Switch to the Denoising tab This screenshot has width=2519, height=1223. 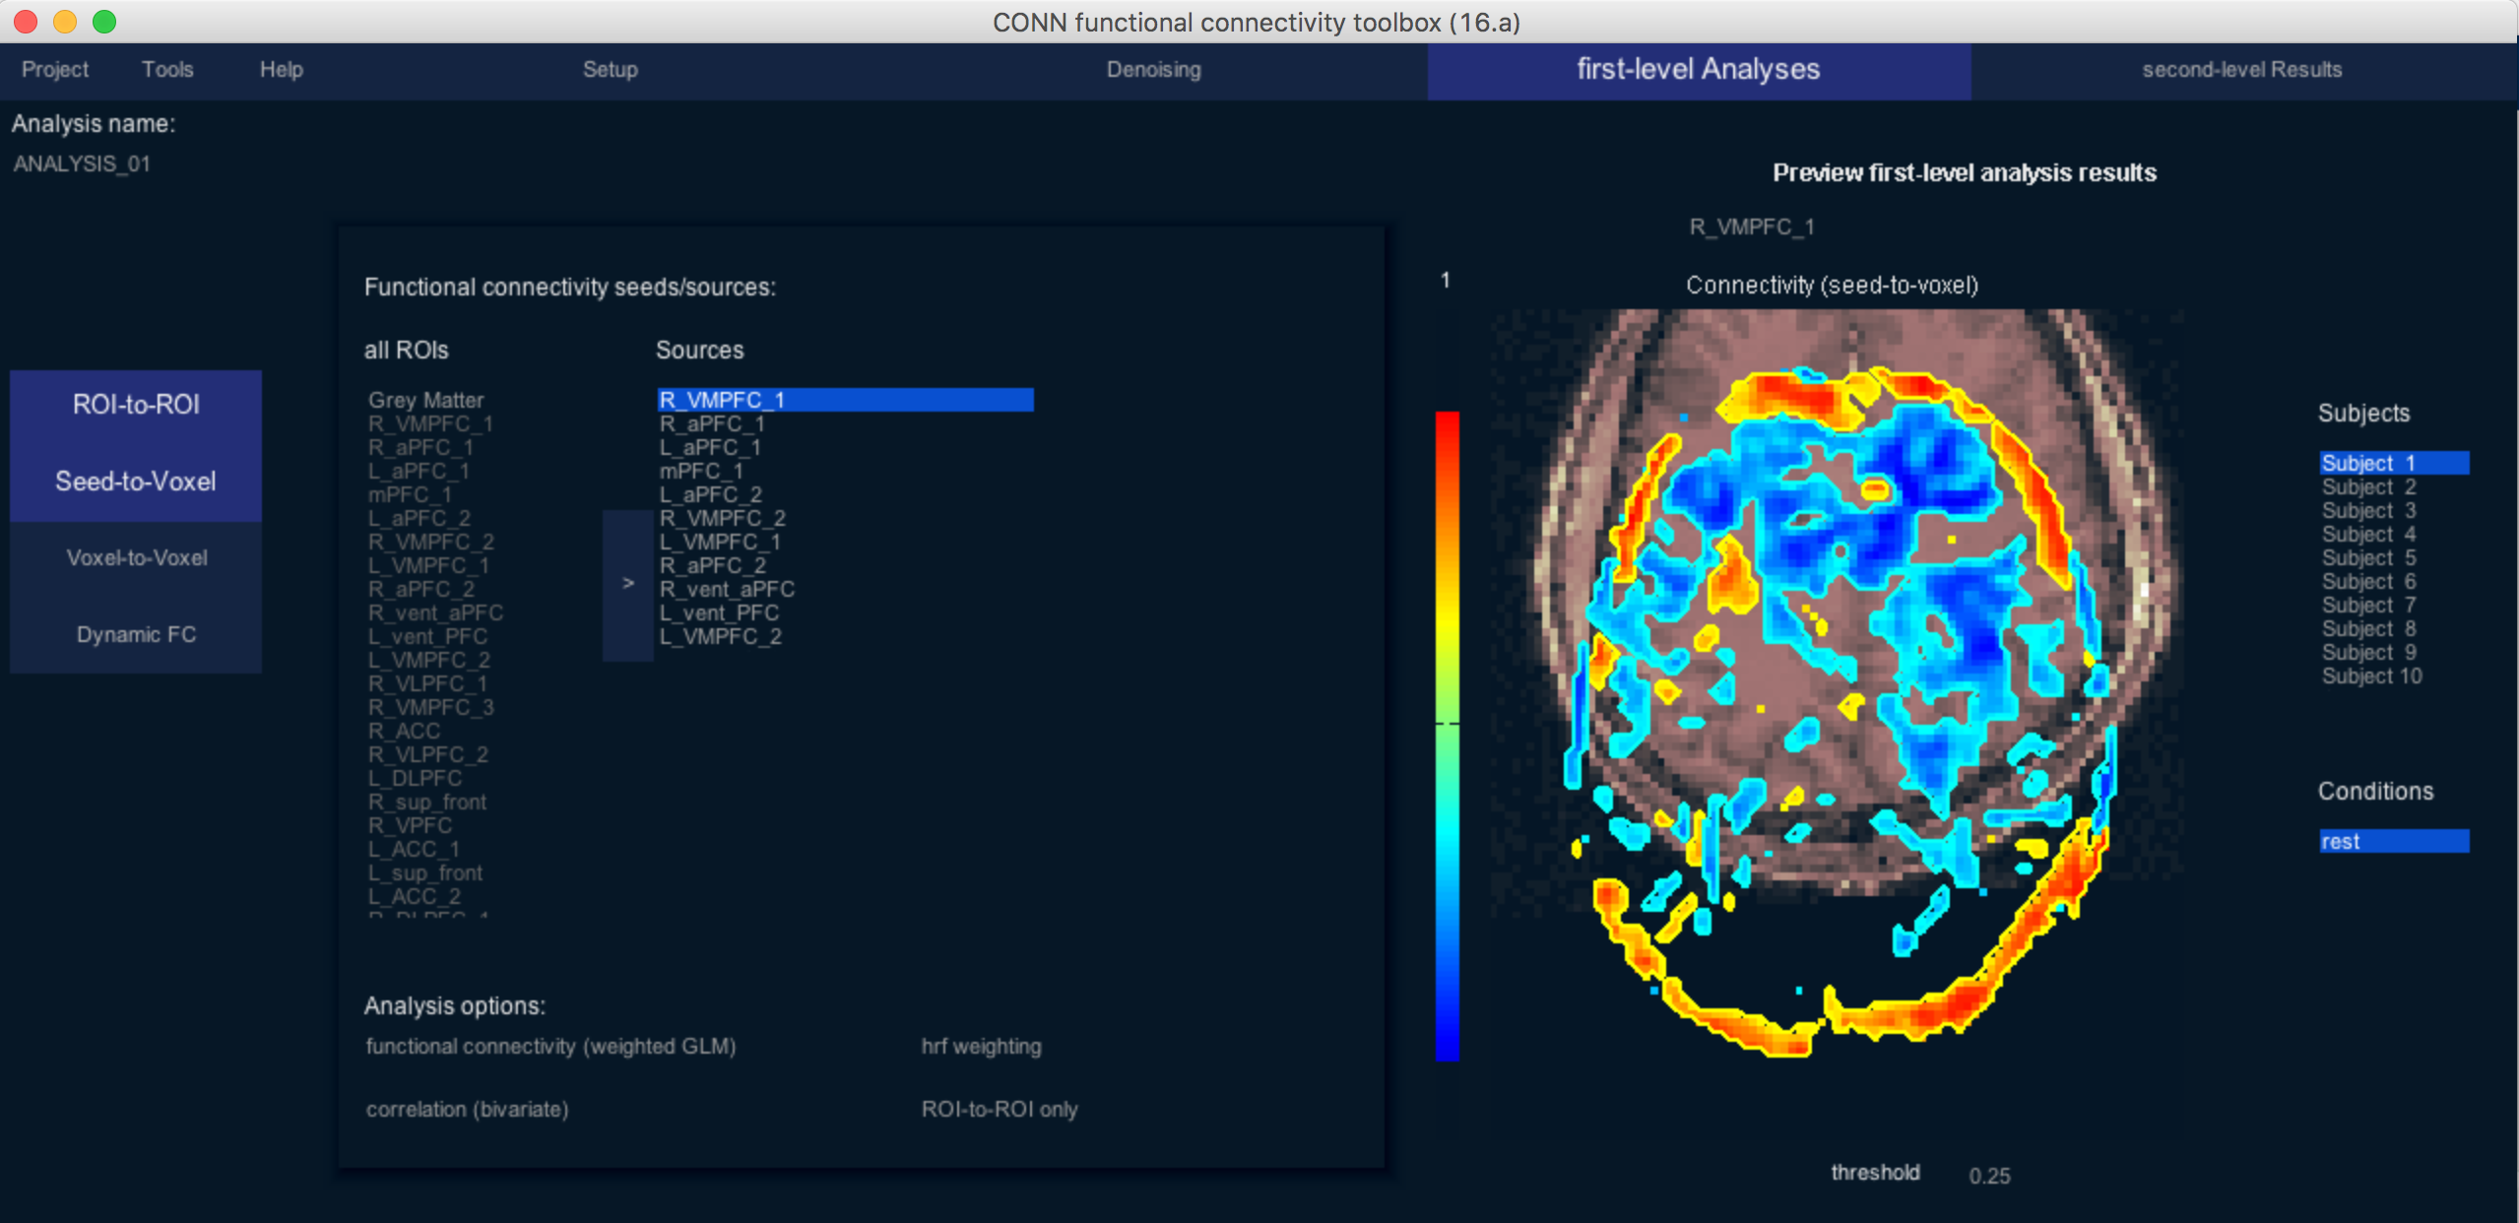tap(1153, 70)
